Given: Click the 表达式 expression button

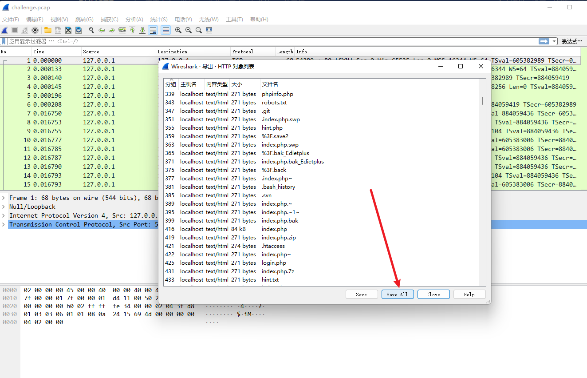Looking at the screenshot, I should [572, 41].
